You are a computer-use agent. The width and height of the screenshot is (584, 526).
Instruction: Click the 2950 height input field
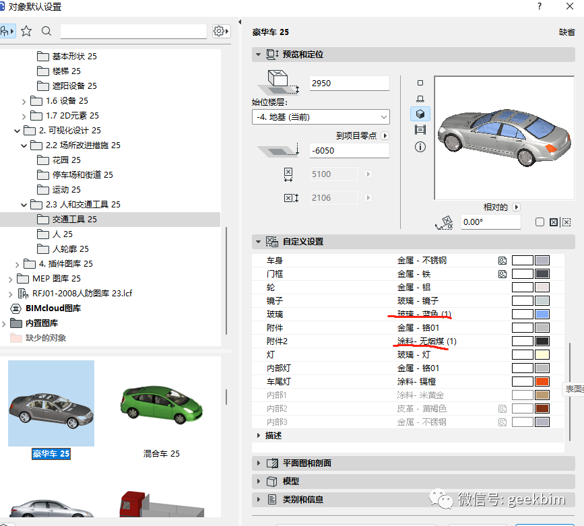click(350, 83)
